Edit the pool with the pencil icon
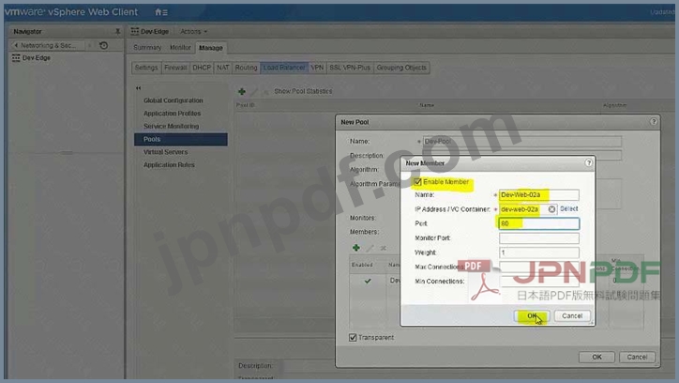The image size is (679, 383). 254,91
